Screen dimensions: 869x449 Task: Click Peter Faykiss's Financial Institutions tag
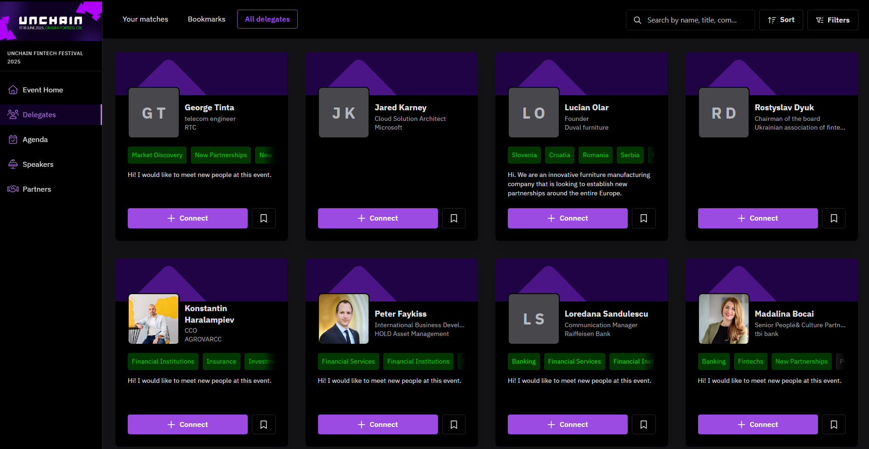tap(418, 361)
